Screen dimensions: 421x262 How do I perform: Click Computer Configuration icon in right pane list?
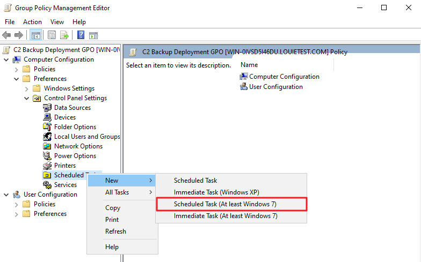[244, 77]
